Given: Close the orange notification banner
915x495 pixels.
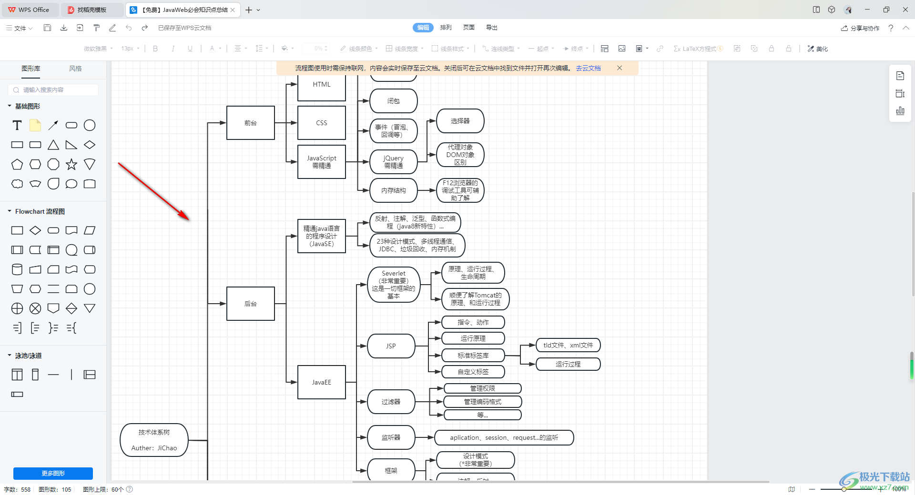Looking at the screenshot, I should pos(620,68).
